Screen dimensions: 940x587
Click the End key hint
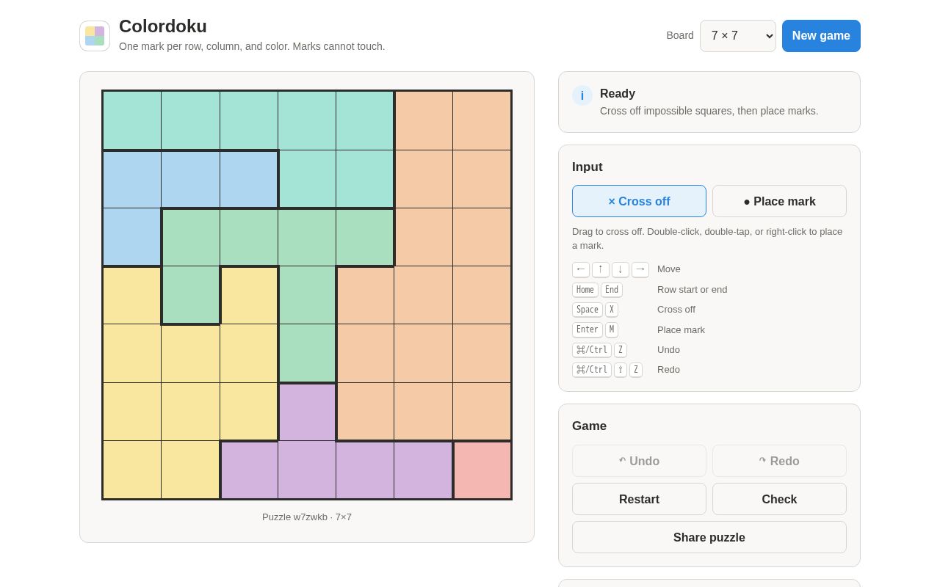pyautogui.click(x=612, y=290)
